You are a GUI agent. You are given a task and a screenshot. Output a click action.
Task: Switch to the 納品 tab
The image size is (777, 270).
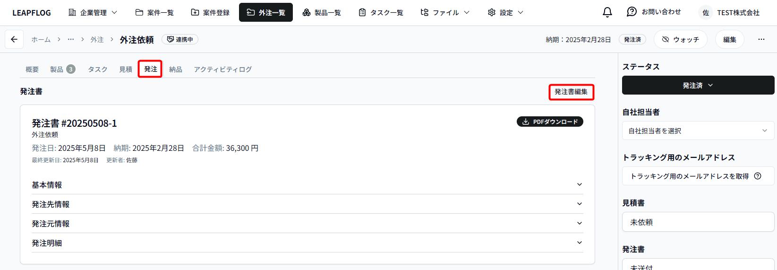point(176,69)
